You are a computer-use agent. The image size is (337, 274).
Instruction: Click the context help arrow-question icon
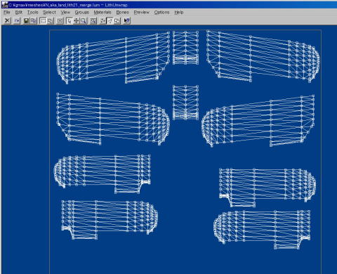[x=126, y=21]
